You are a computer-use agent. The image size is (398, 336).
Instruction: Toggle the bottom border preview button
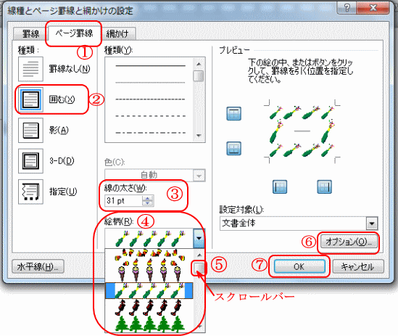click(233, 148)
